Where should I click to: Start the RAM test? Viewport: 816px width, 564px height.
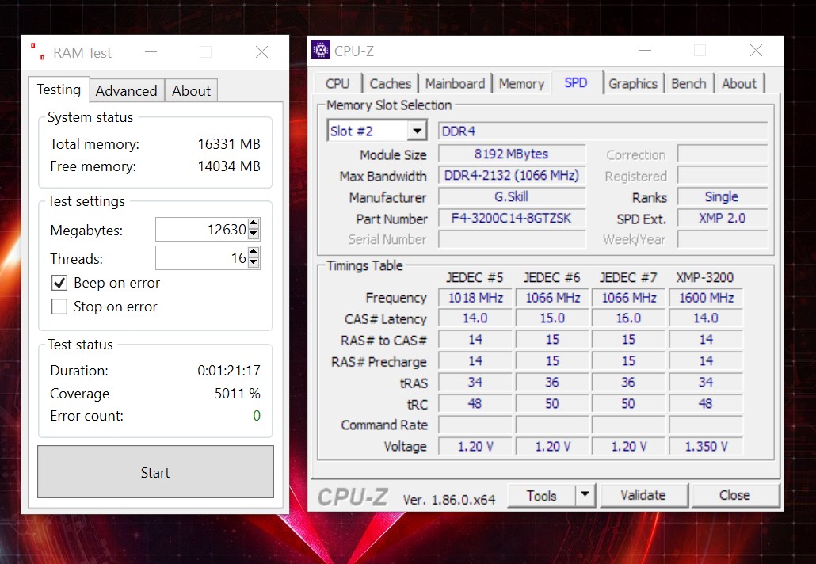pyautogui.click(x=155, y=472)
